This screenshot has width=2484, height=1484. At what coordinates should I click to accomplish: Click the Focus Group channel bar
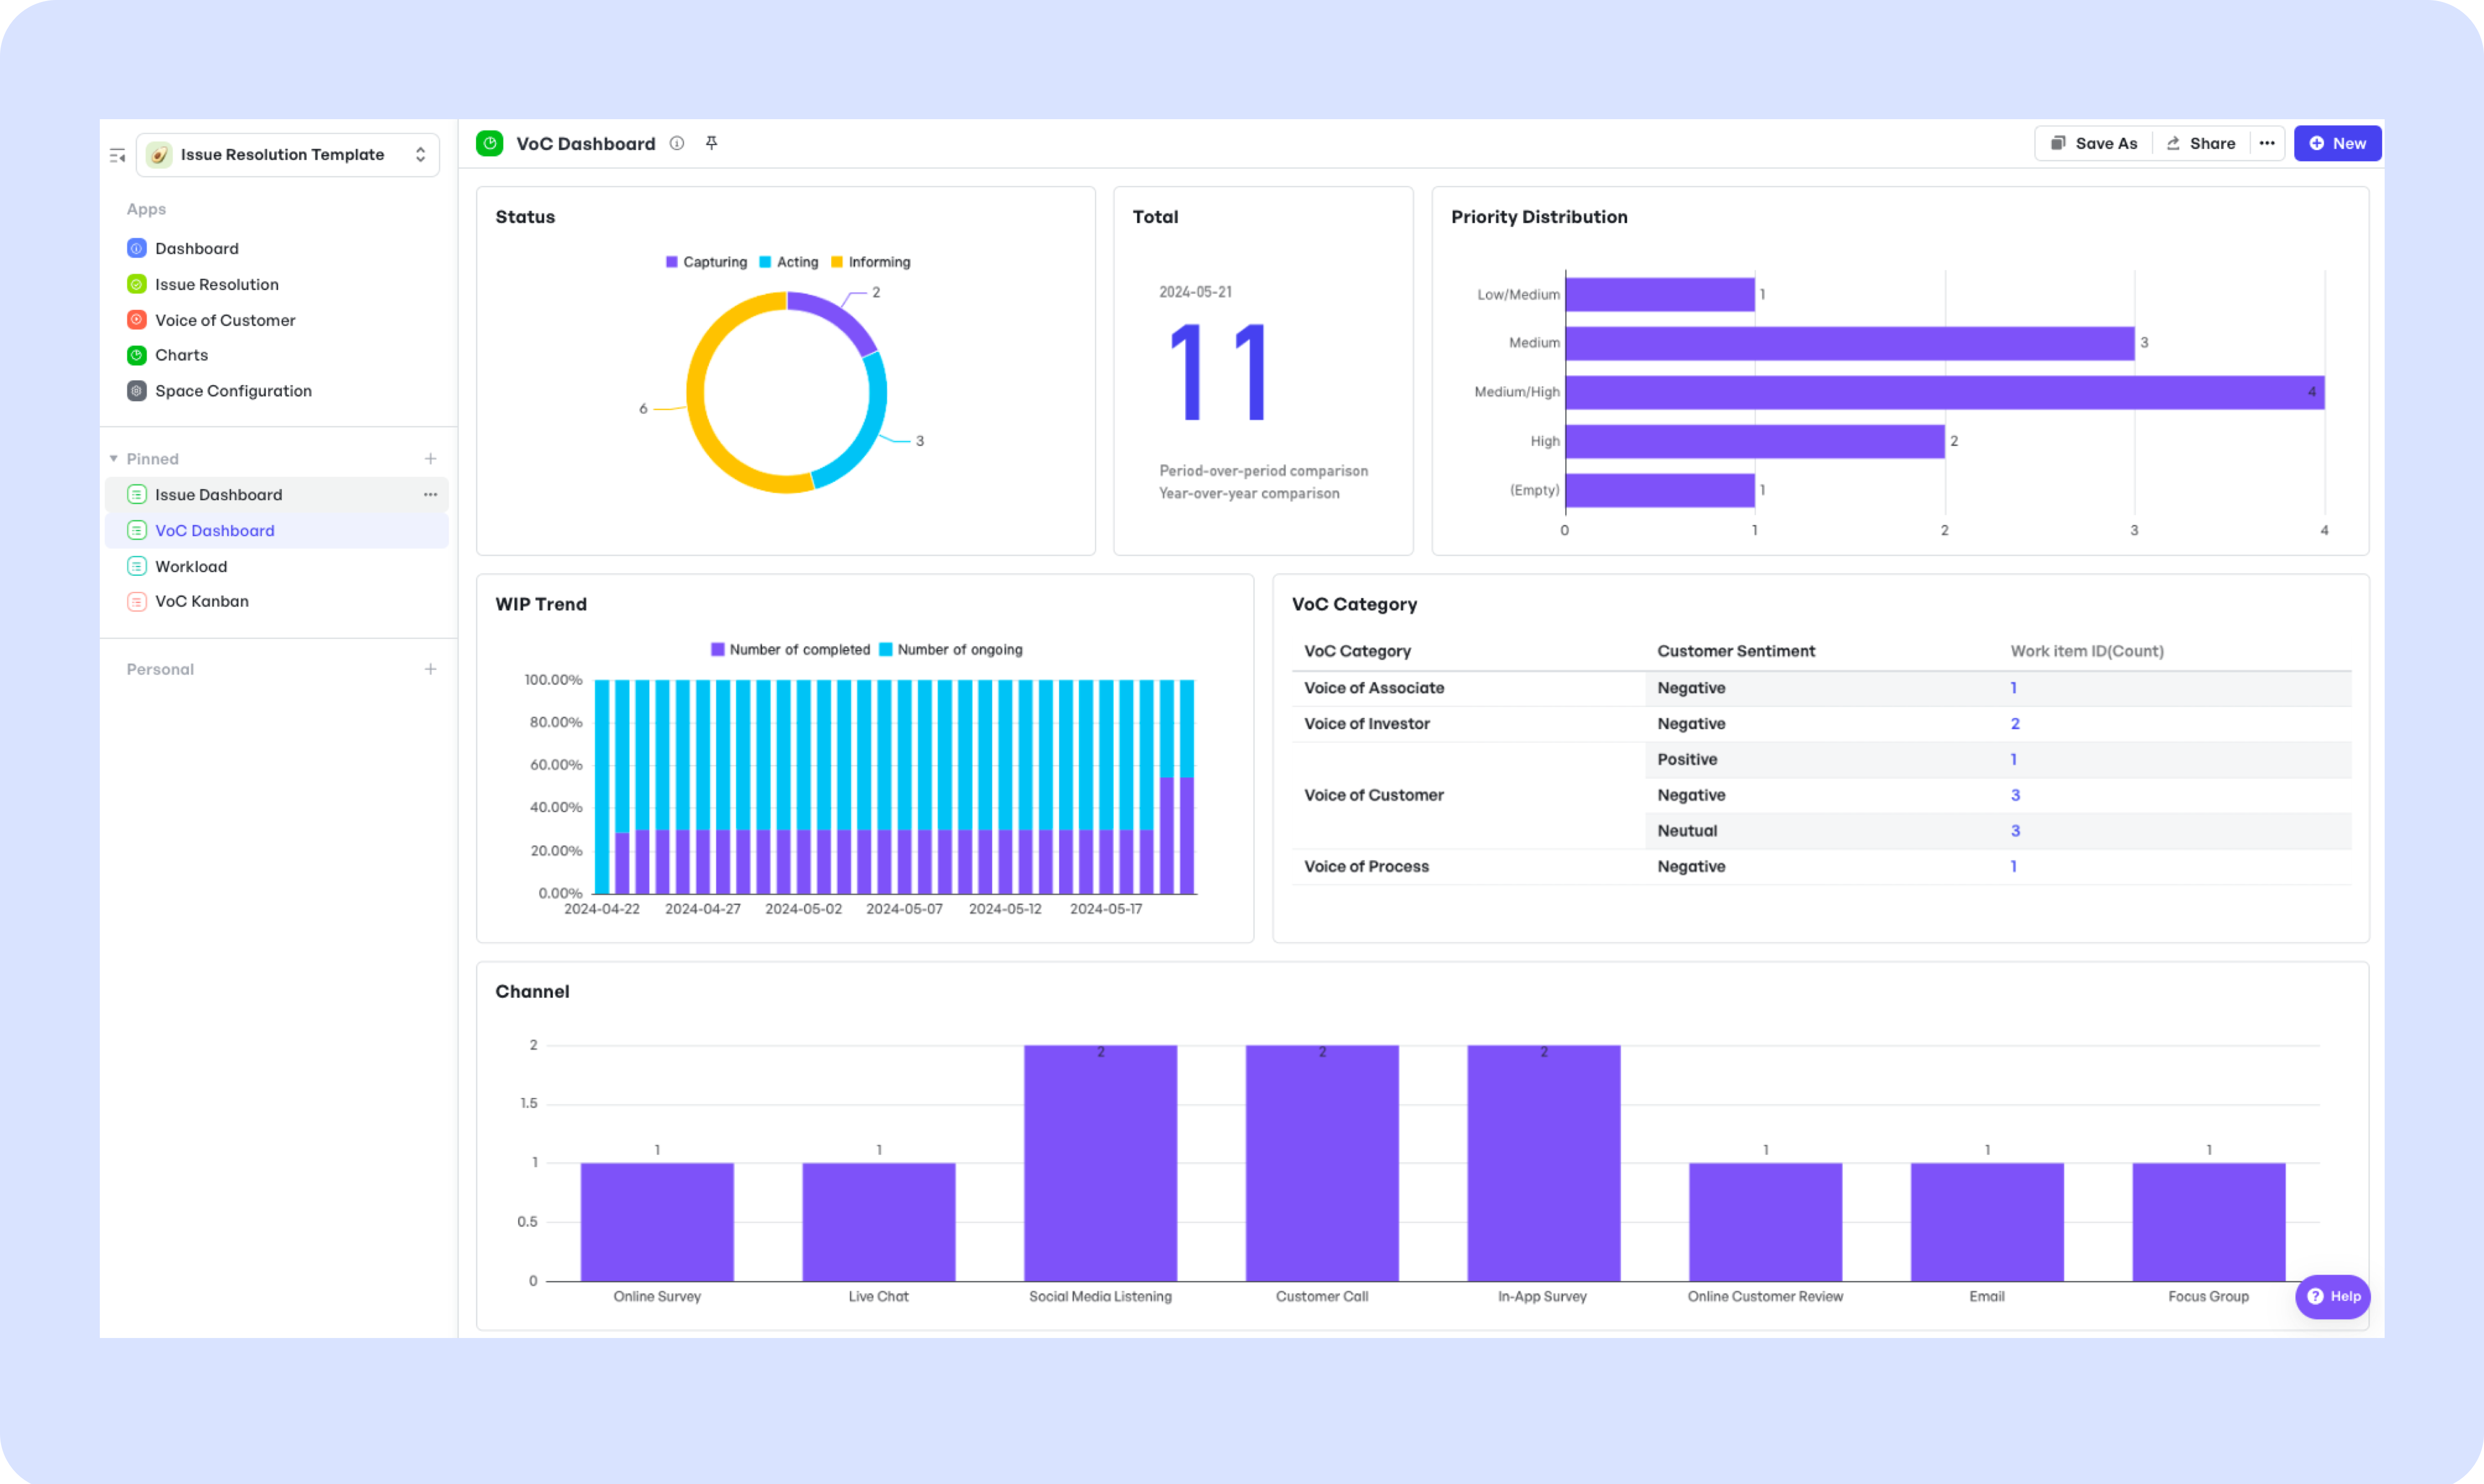(2209, 1222)
